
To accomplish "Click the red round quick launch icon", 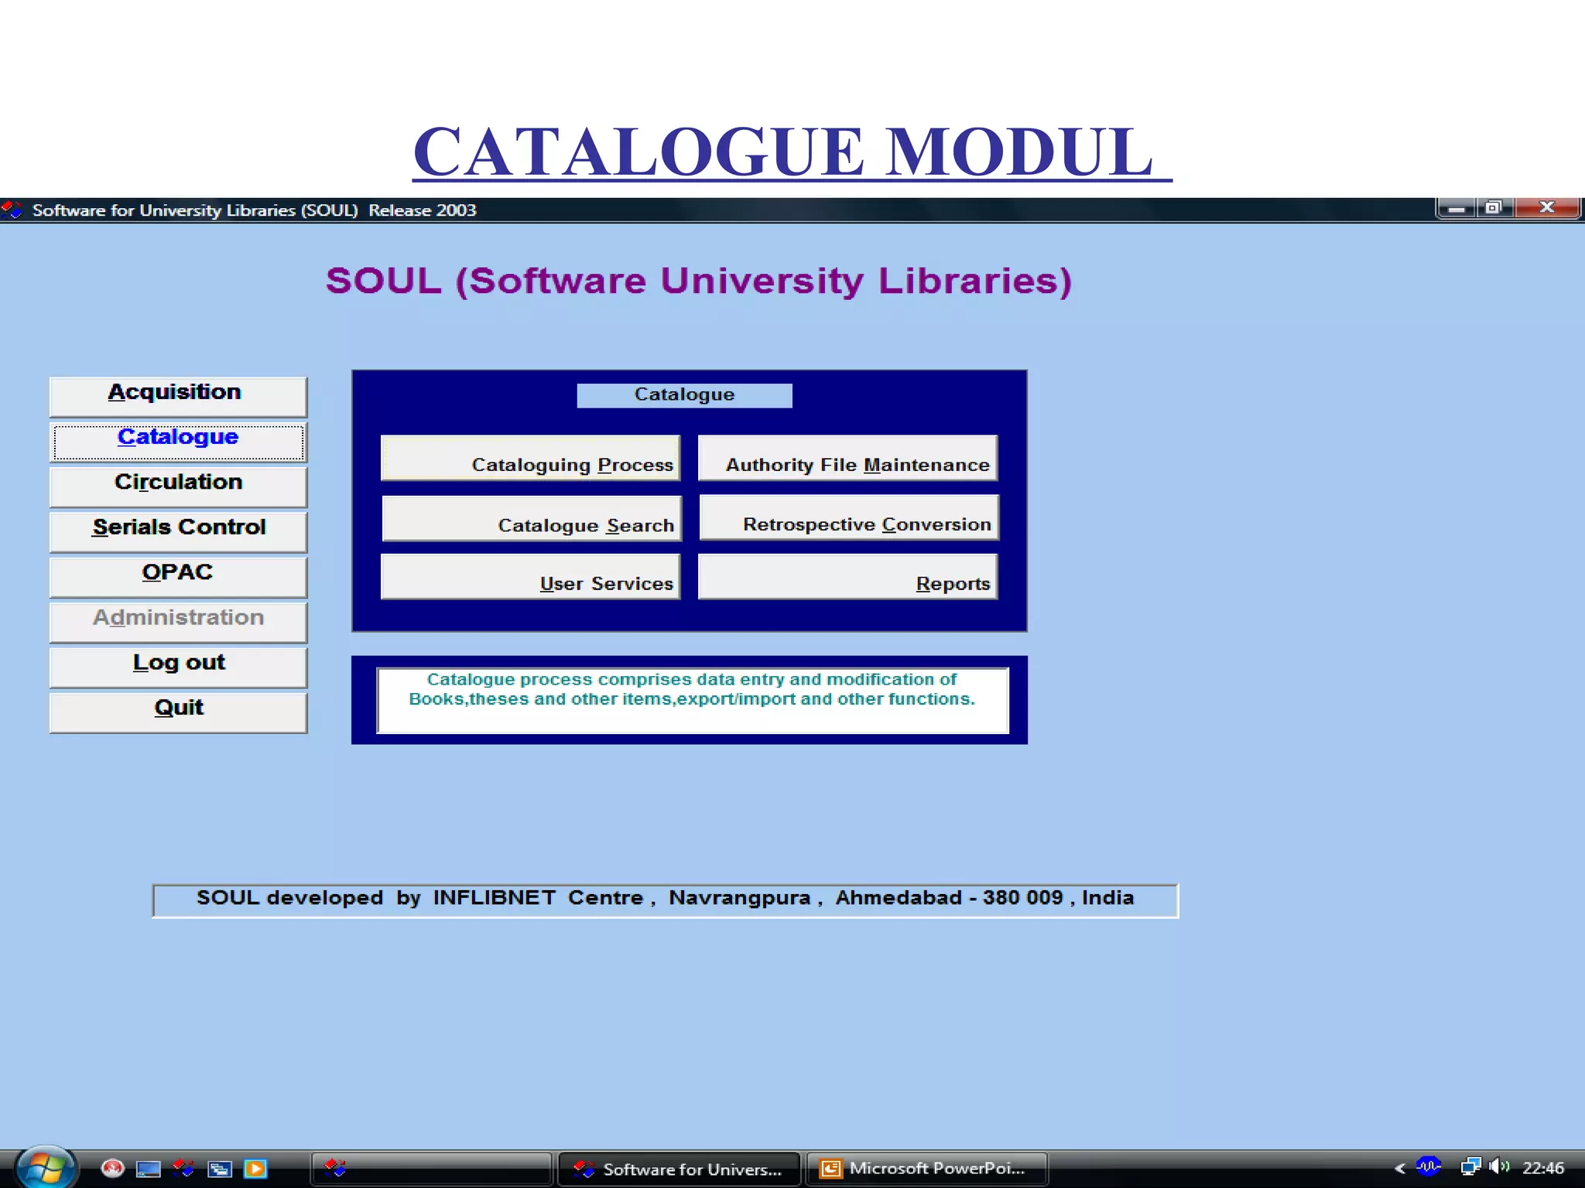I will 113,1168.
